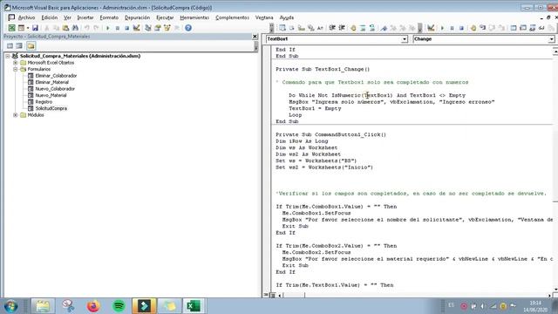The image size is (558, 314).
Task: Close the Proyecto panel with X
Action: pos(255,37)
